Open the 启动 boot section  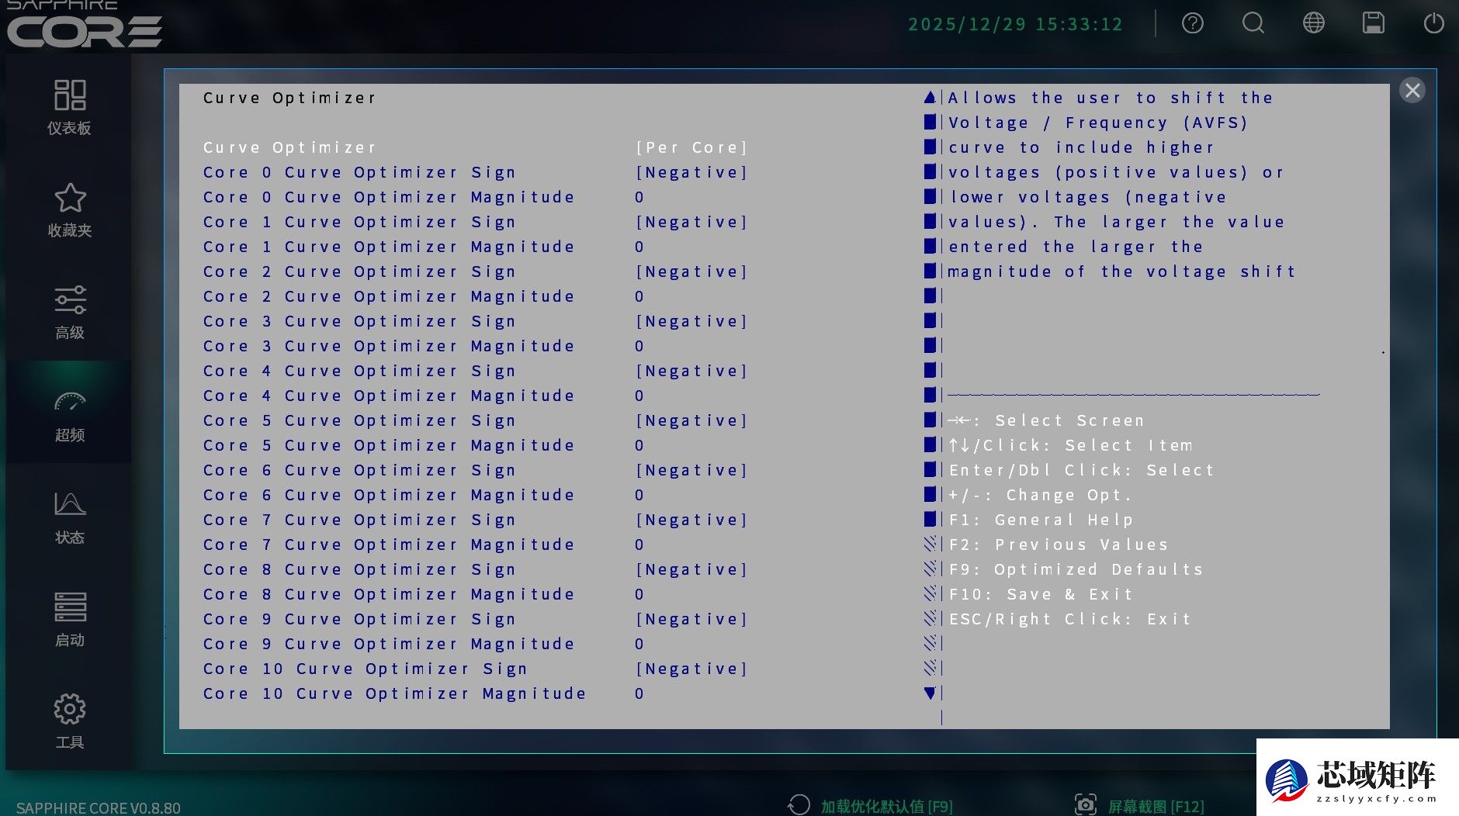[69, 619]
